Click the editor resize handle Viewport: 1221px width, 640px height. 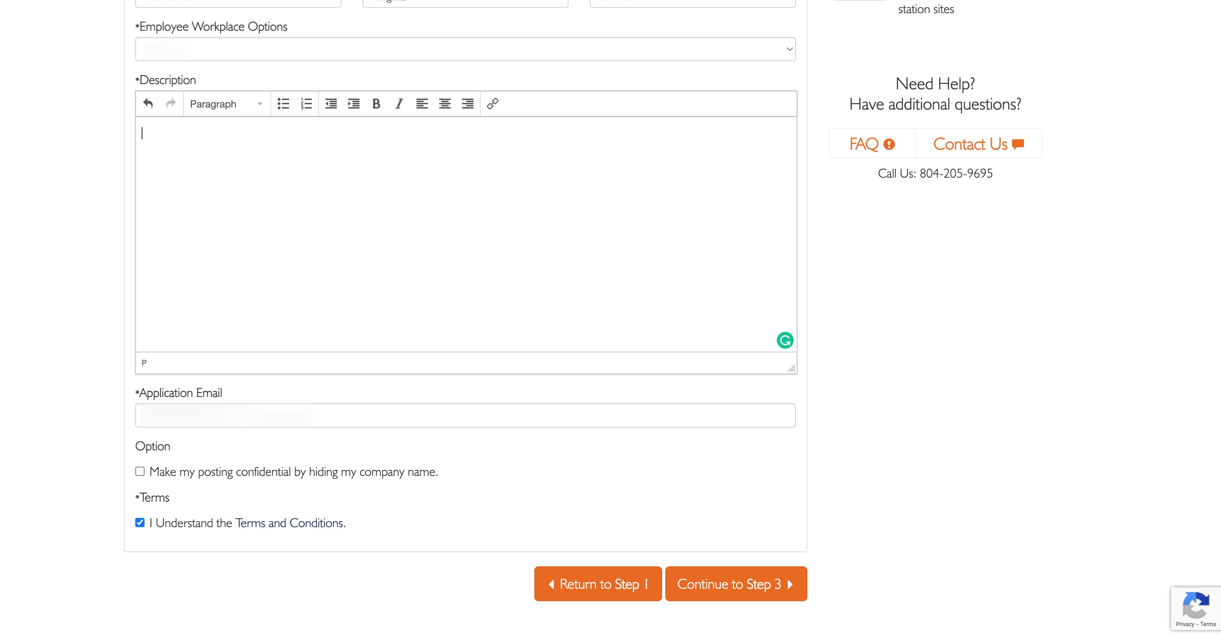point(791,368)
